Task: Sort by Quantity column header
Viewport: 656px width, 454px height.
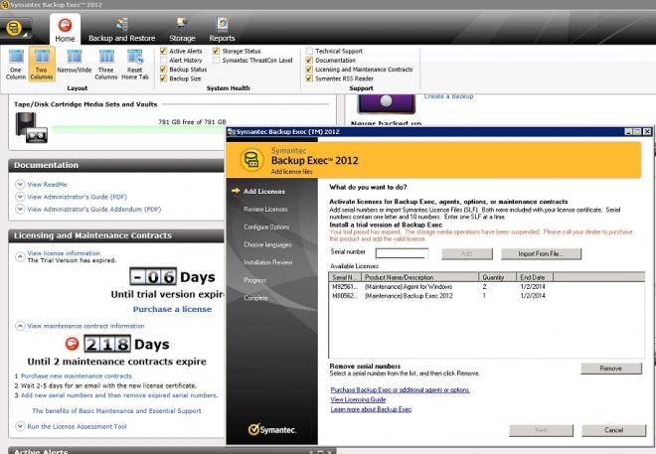Action: (497, 277)
